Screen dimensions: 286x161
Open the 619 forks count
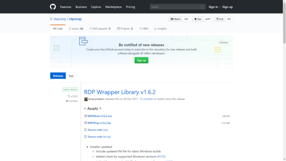tap(229, 19)
